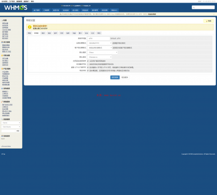Open the Chinese-cn default language dropdown

[100, 57]
